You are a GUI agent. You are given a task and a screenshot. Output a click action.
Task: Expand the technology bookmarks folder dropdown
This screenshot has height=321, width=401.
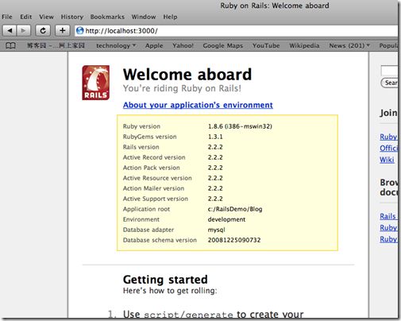tap(116, 46)
